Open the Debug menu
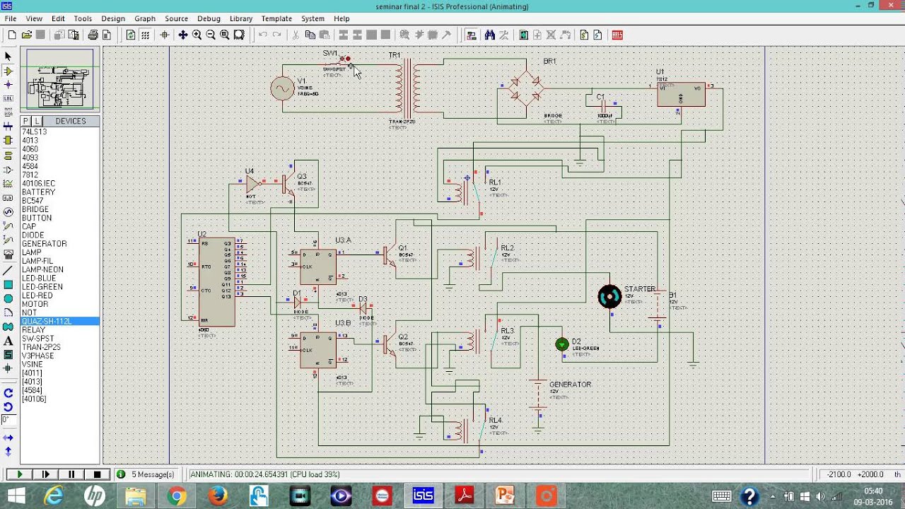This screenshot has height=509, width=905. [209, 18]
